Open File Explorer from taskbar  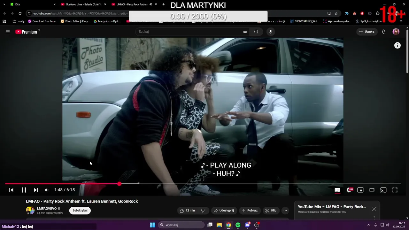tap(219, 225)
